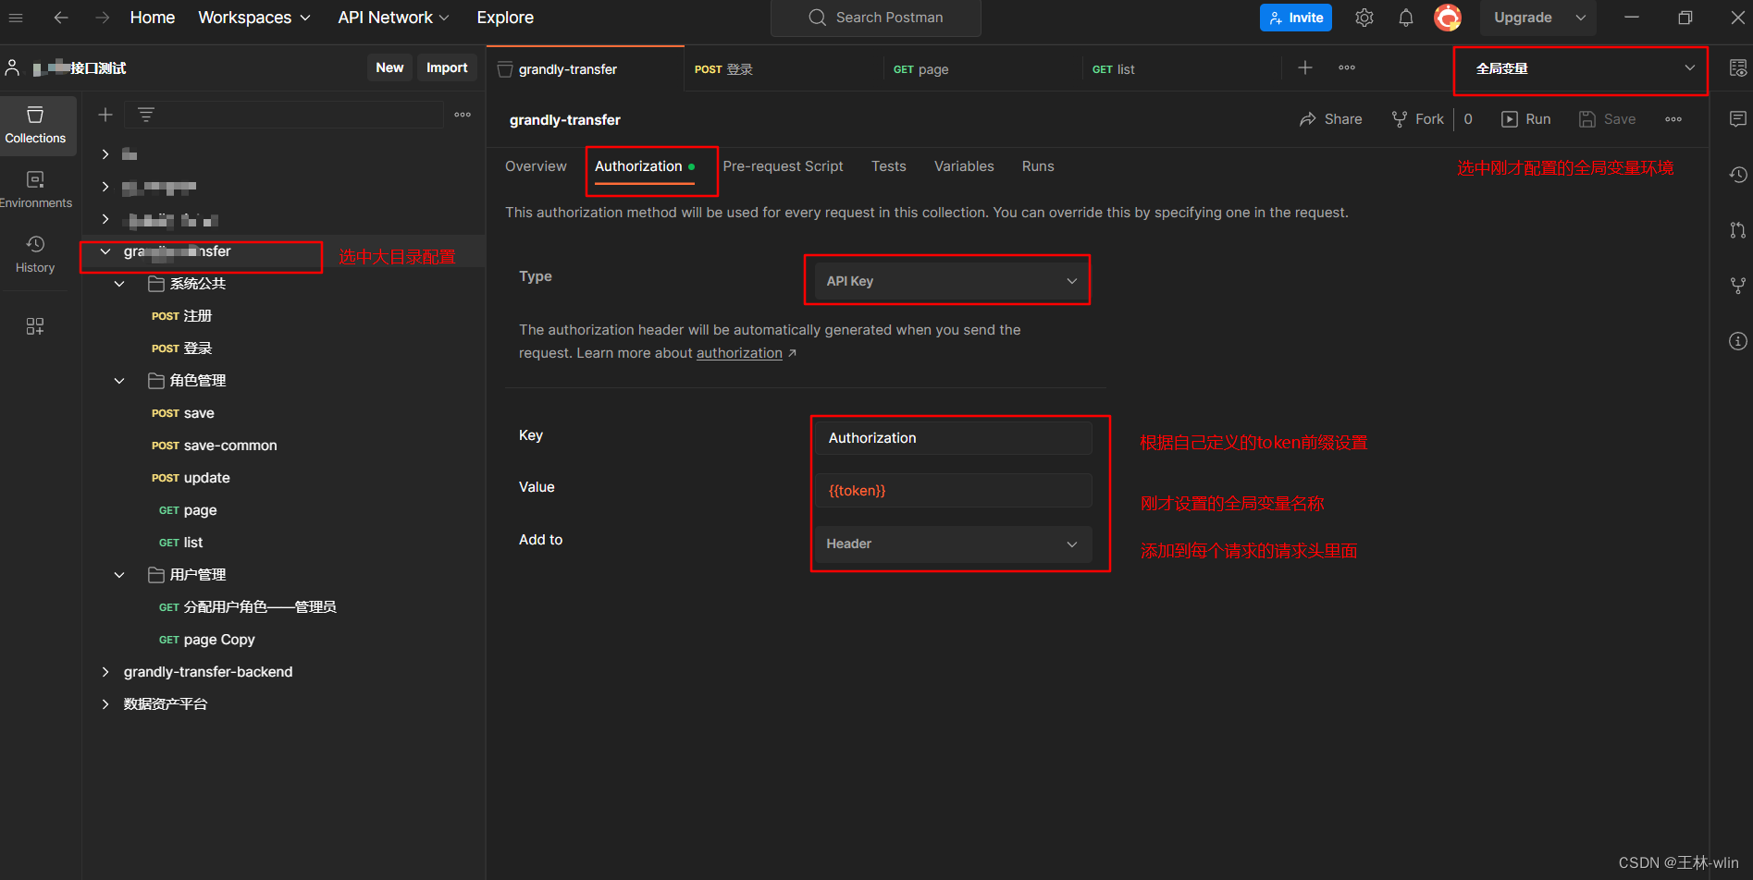Fork the grandly-transfer collection
The width and height of the screenshot is (1753, 880).
click(x=1418, y=119)
